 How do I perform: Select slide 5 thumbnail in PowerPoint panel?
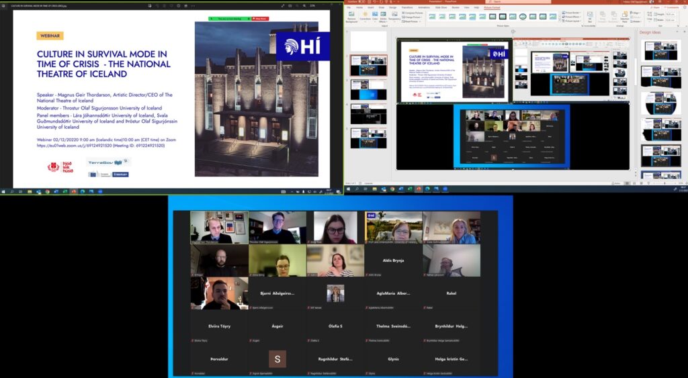point(369,138)
